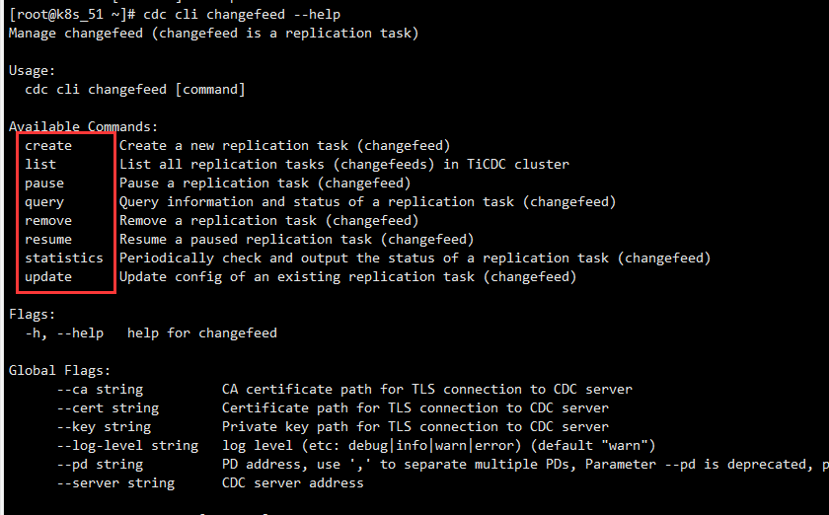
Task: Click the 'create' command in the list
Action: click(48, 145)
